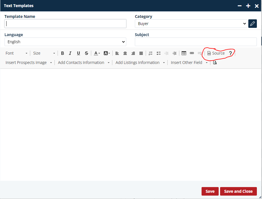Open the background color picker
Viewport: 262px width, 199px height.
click(x=107, y=53)
